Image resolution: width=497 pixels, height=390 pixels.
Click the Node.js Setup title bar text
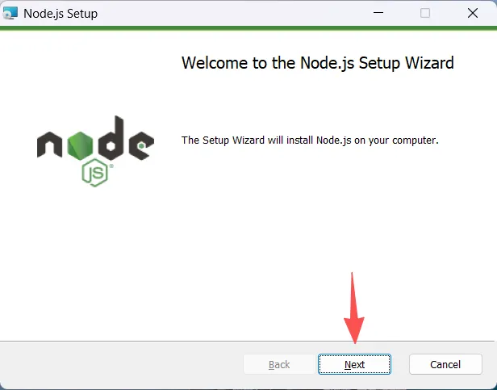tap(61, 14)
